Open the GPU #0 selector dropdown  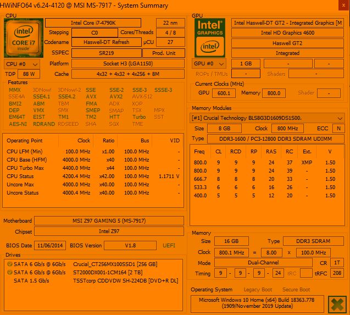(x=209, y=64)
